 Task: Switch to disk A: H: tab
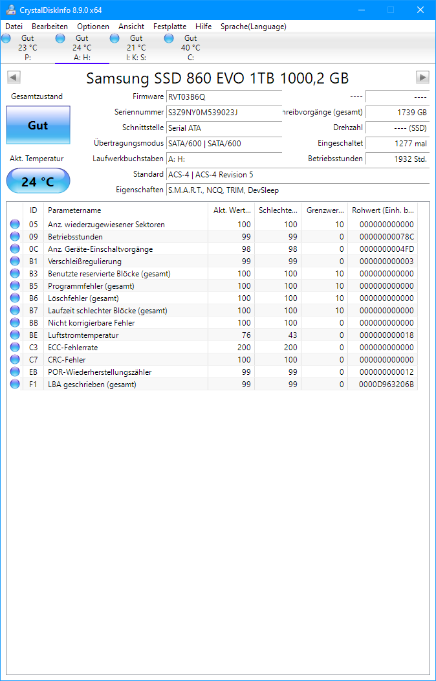(x=82, y=48)
